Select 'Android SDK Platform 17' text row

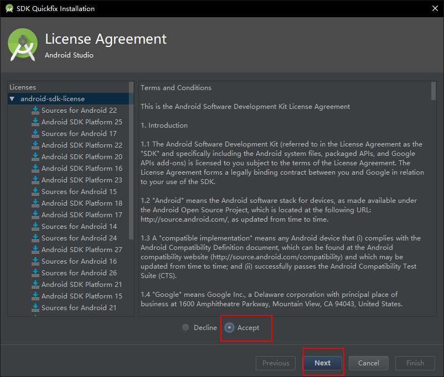[82, 214]
